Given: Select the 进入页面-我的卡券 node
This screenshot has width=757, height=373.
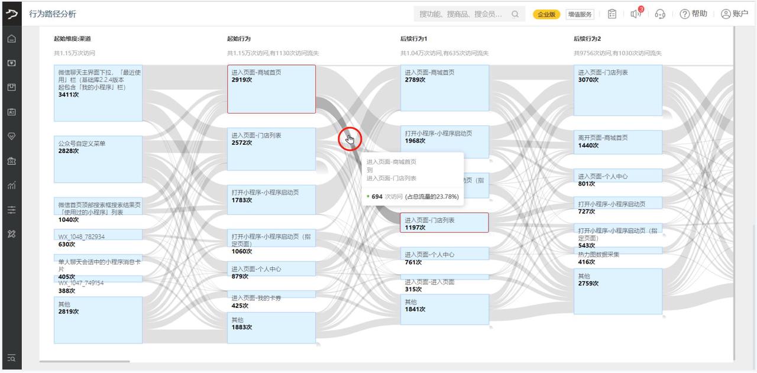Looking at the screenshot, I should (x=271, y=294).
